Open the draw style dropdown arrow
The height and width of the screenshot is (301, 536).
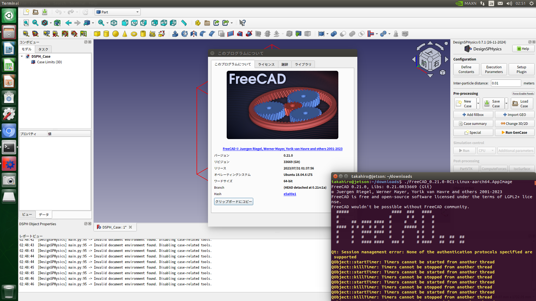[51, 23]
